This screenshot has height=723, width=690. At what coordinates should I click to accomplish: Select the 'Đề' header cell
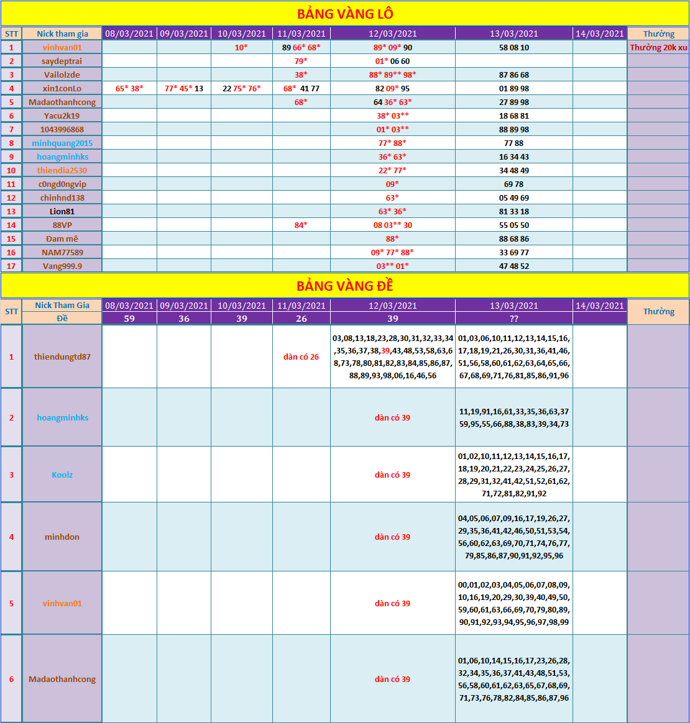(62, 318)
